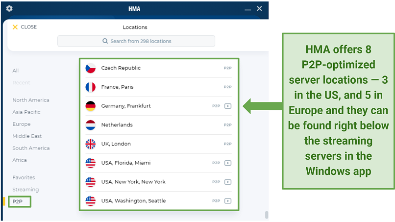Click the Germany flag icon
Image resolution: width=395 pixels, height=222 pixels.
[91, 106]
